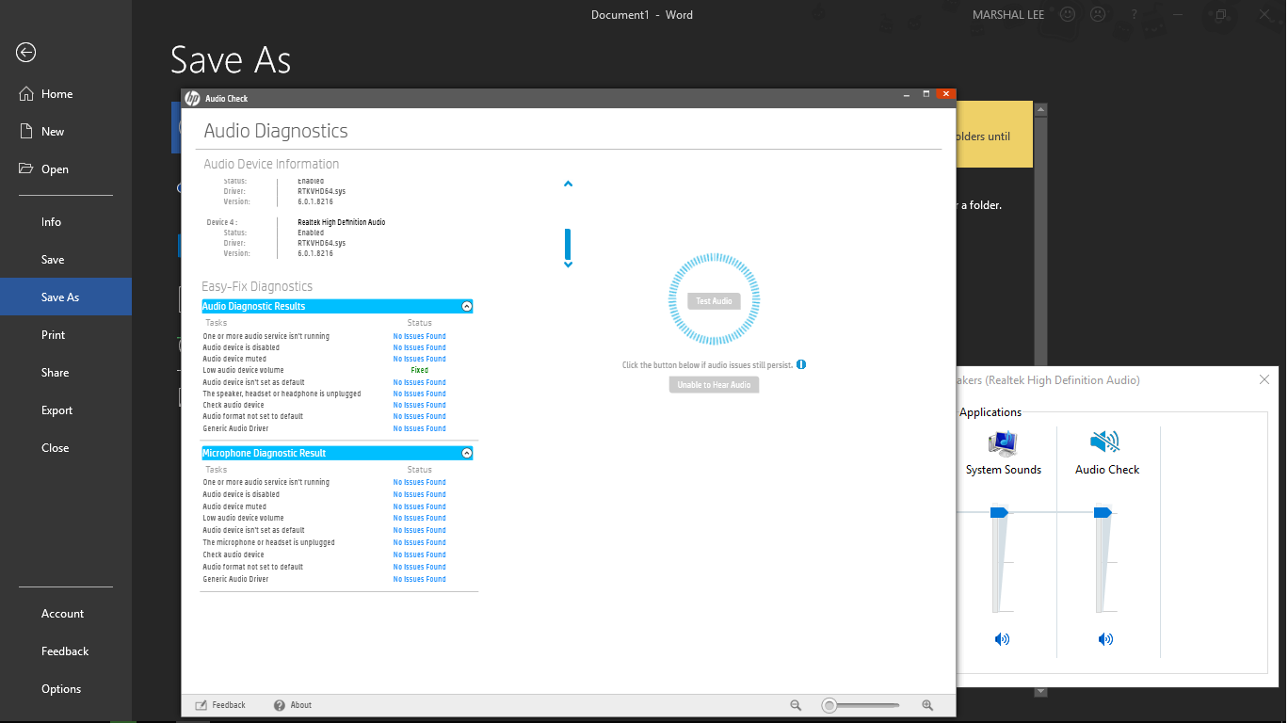Switch to the Print section
Viewport: 1288px width, 723px height.
tap(53, 334)
